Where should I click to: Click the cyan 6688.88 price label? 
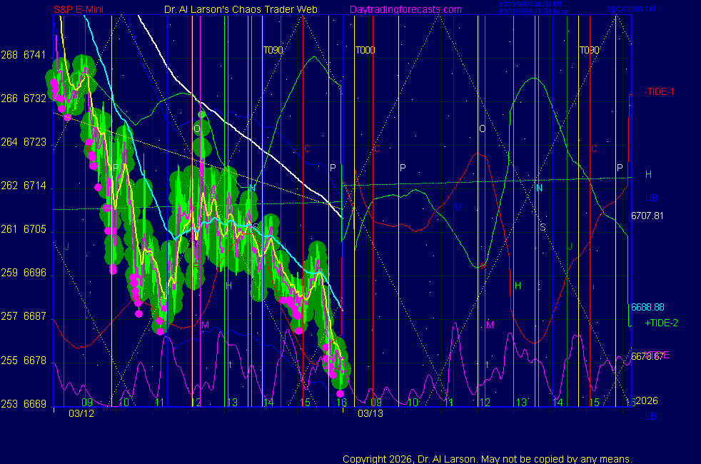click(647, 307)
